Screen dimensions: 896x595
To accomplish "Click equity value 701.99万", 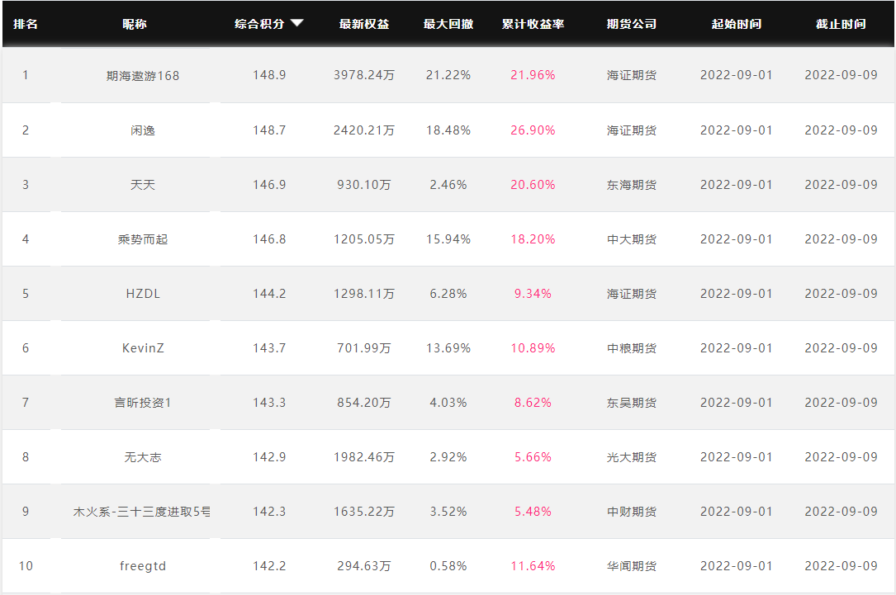I will [364, 347].
